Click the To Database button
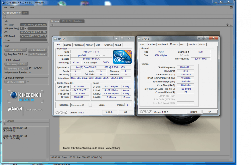 [x=38, y=54]
